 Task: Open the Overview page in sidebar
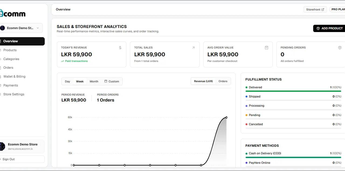(x=22, y=41)
